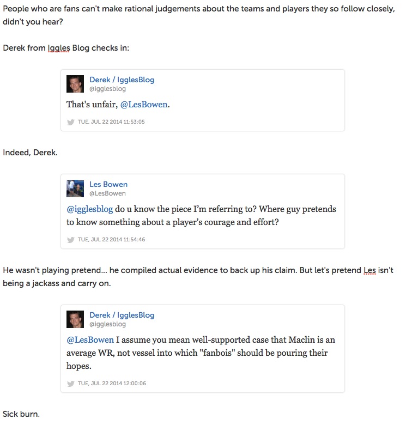
Task: Open the @LesBowen mention in first tweet
Action: tap(144, 105)
